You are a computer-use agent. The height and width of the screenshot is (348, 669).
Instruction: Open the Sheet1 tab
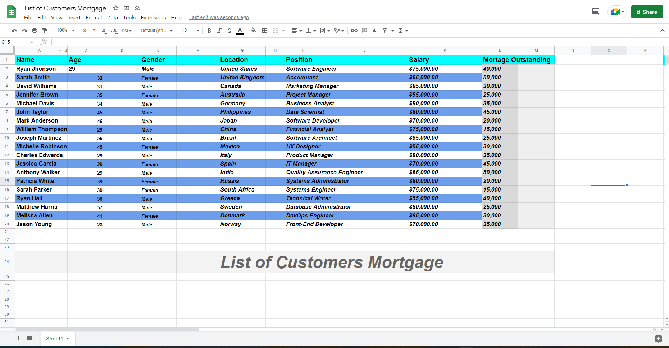pos(57,339)
